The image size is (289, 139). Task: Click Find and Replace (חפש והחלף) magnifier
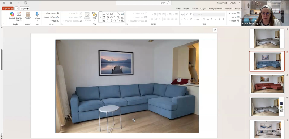point(52,13)
